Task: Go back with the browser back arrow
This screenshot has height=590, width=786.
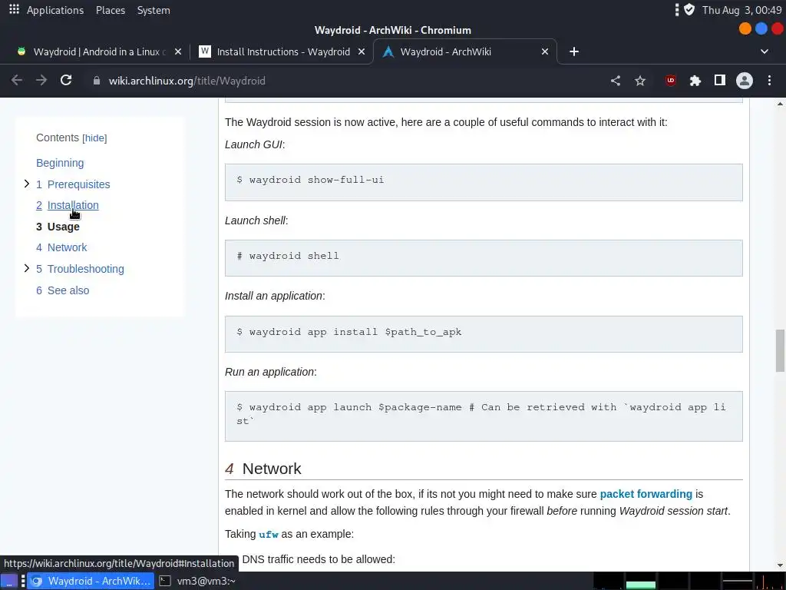Action: point(17,81)
